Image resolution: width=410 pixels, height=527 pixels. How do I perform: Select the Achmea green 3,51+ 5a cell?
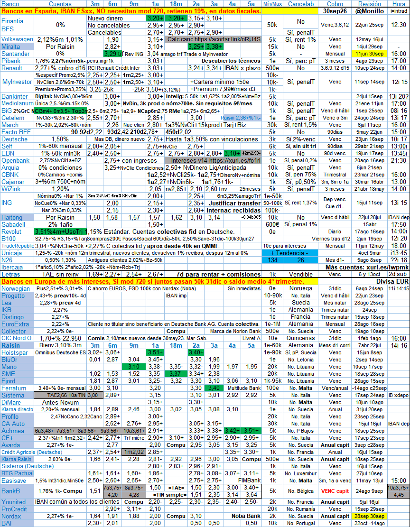251,431
